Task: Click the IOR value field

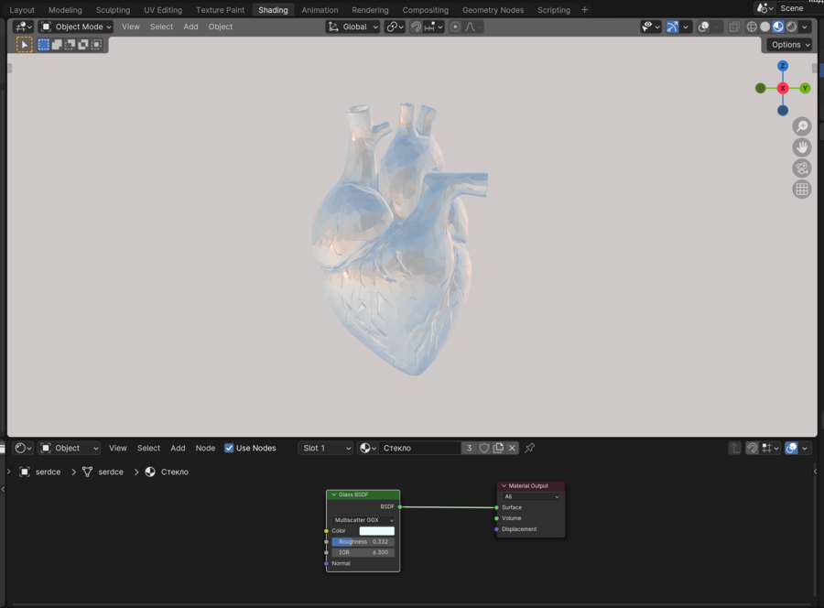Action: (363, 552)
